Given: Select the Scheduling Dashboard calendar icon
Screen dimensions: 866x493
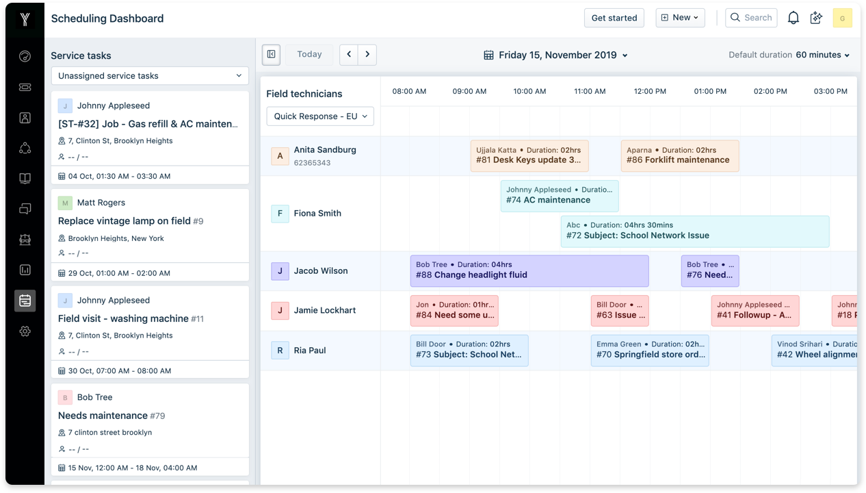Looking at the screenshot, I should (x=25, y=300).
